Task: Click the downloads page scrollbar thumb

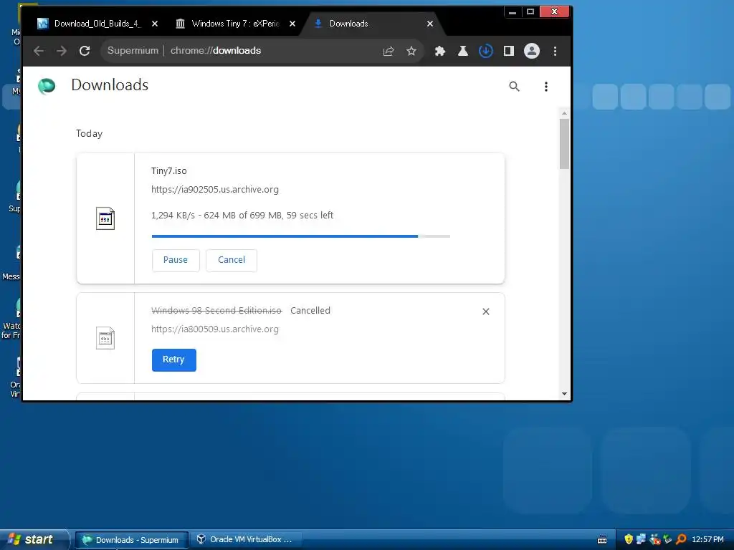Action: tap(565, 143)
